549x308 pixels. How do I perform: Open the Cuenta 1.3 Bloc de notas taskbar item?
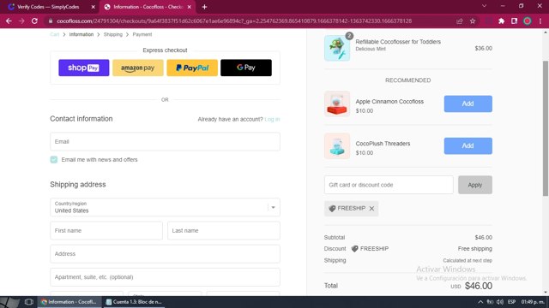[x=135, y=302]
